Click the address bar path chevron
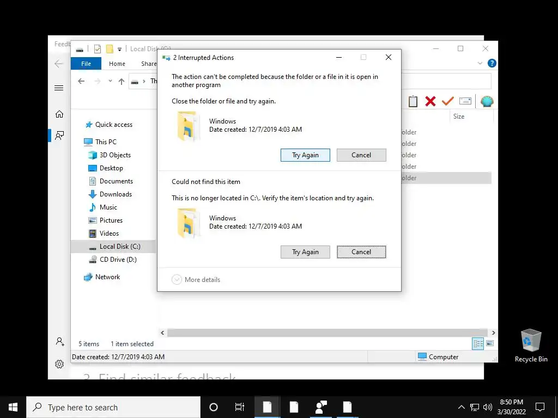 click(144, 82)
